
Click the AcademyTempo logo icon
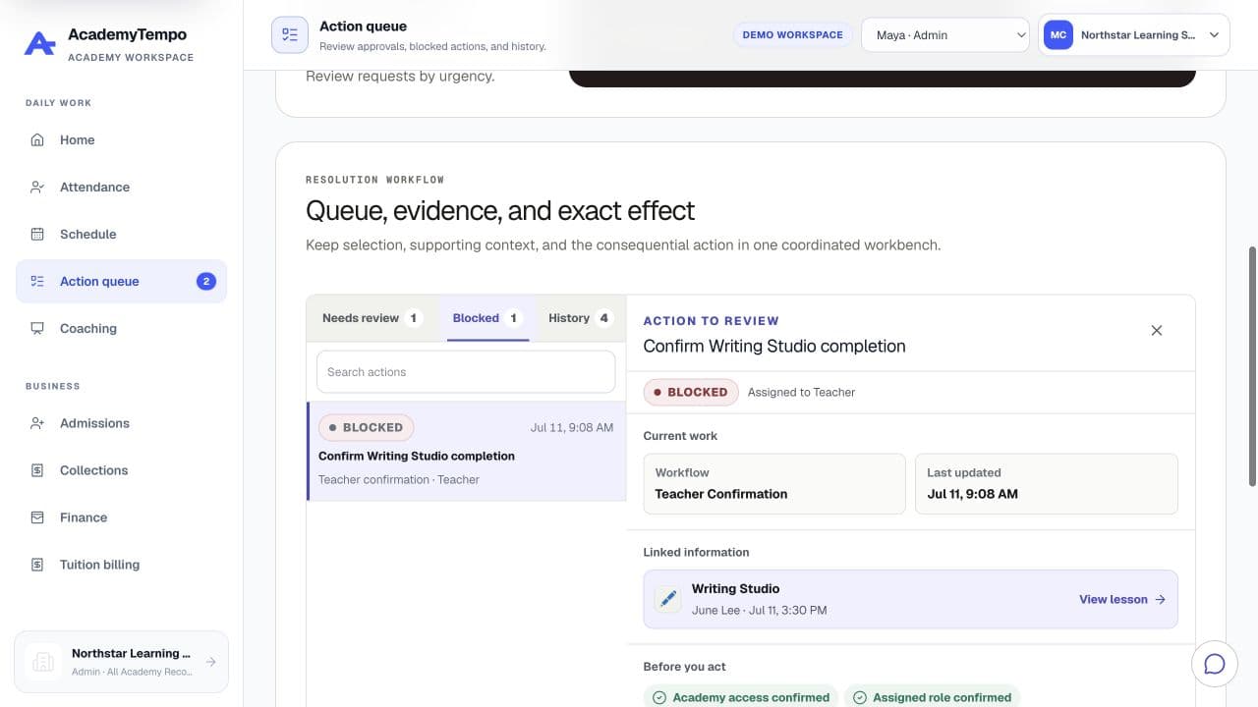pyautogui.click(x=39, y=43)
